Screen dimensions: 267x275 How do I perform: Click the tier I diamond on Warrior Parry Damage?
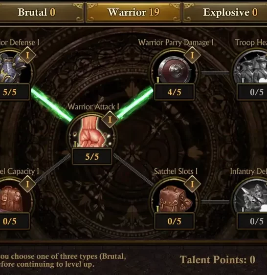pos(192,55)
